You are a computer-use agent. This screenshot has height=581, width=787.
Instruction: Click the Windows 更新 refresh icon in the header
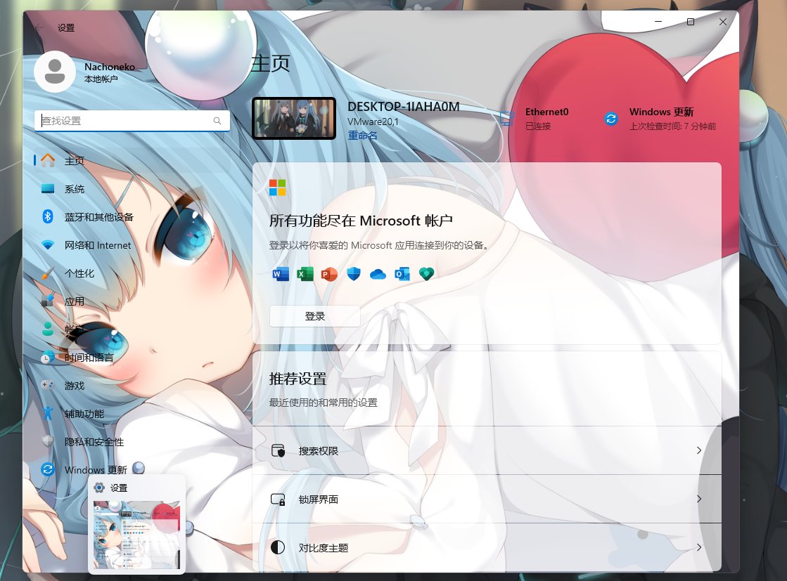point(611,119)
